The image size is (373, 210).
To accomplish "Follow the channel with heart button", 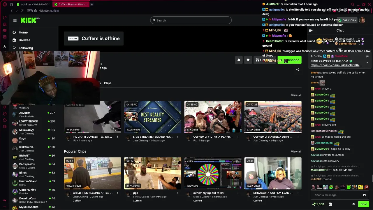I will 248,60.
